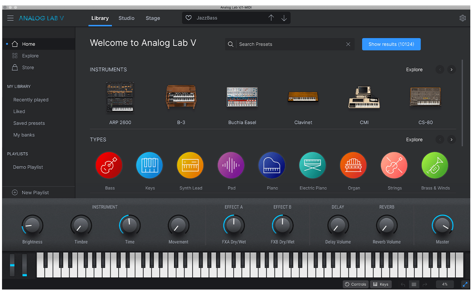Image resolution: width=472 pixels, height=295 pixels.
Task: Go to previous preset with up arrow
Action: click(271, 18)
